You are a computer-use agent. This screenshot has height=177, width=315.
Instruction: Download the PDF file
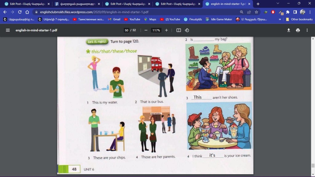click(x=289, y=30)
